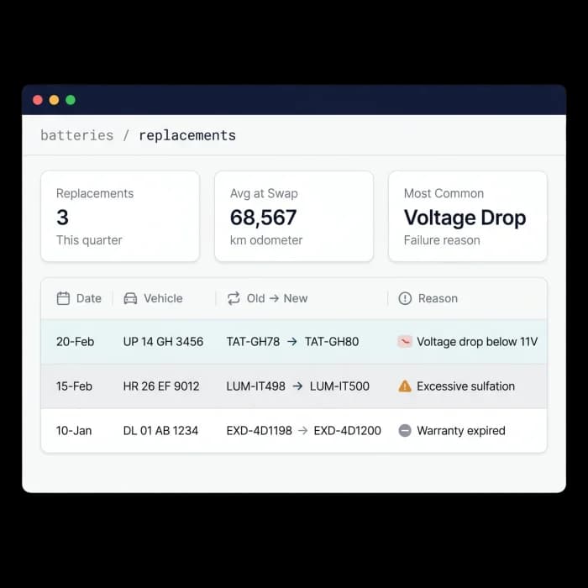Viewport: 588px width, 588px height.
Task: Select the replacements breadcrumb
Action: (x=187, y=136)
